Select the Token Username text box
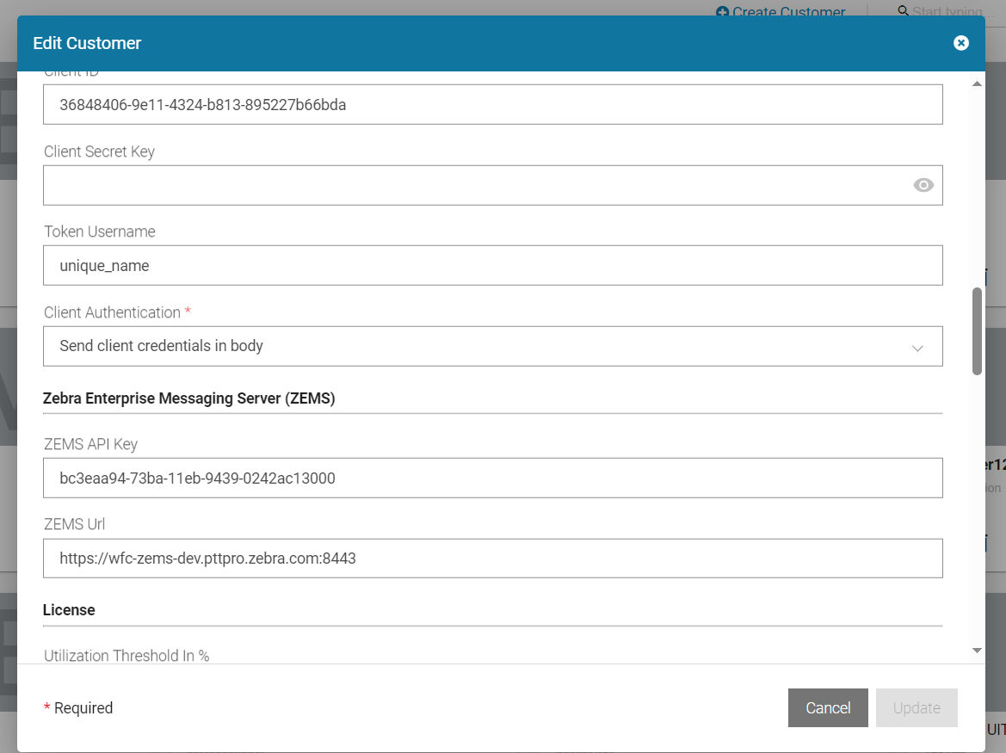The image size is (1006, 753). point(492,266)
